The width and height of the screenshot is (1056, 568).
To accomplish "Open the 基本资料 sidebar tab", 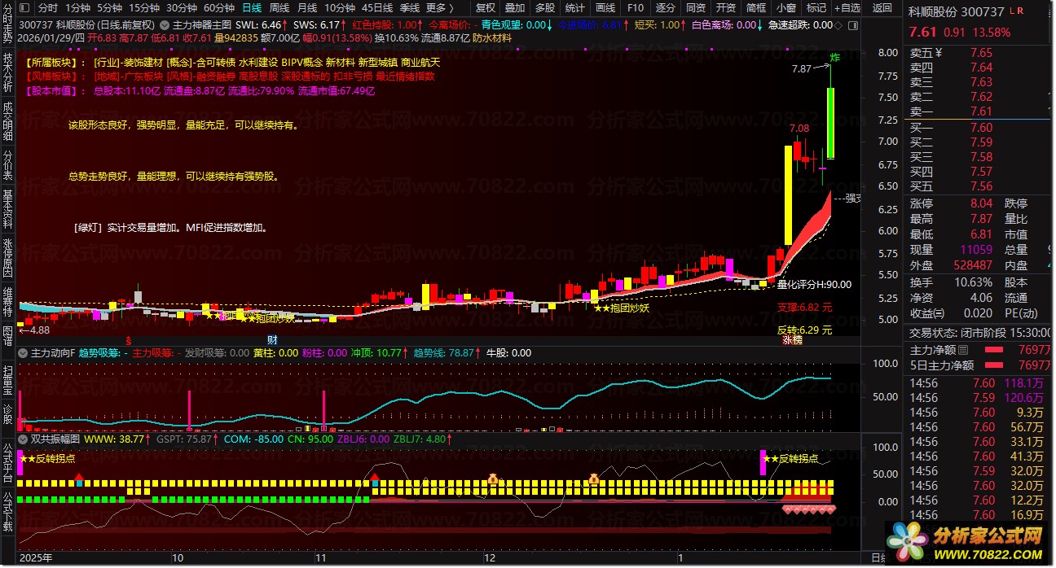I will coord(8,209).
